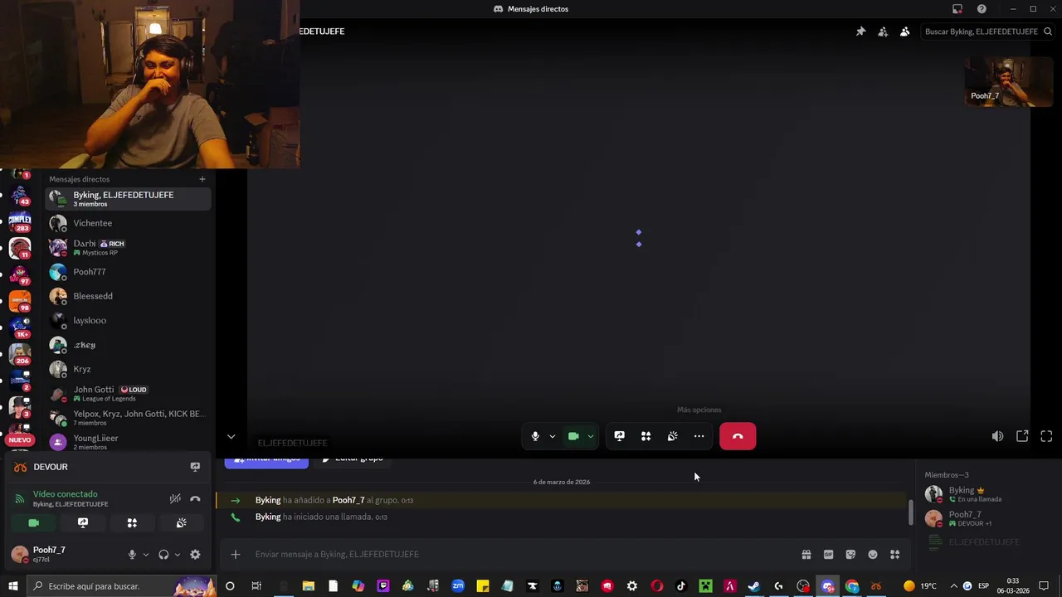Collapse chat with chevron at call bottom-left
This screenshot has width=1062, height=597.
(x=231, y=437)
